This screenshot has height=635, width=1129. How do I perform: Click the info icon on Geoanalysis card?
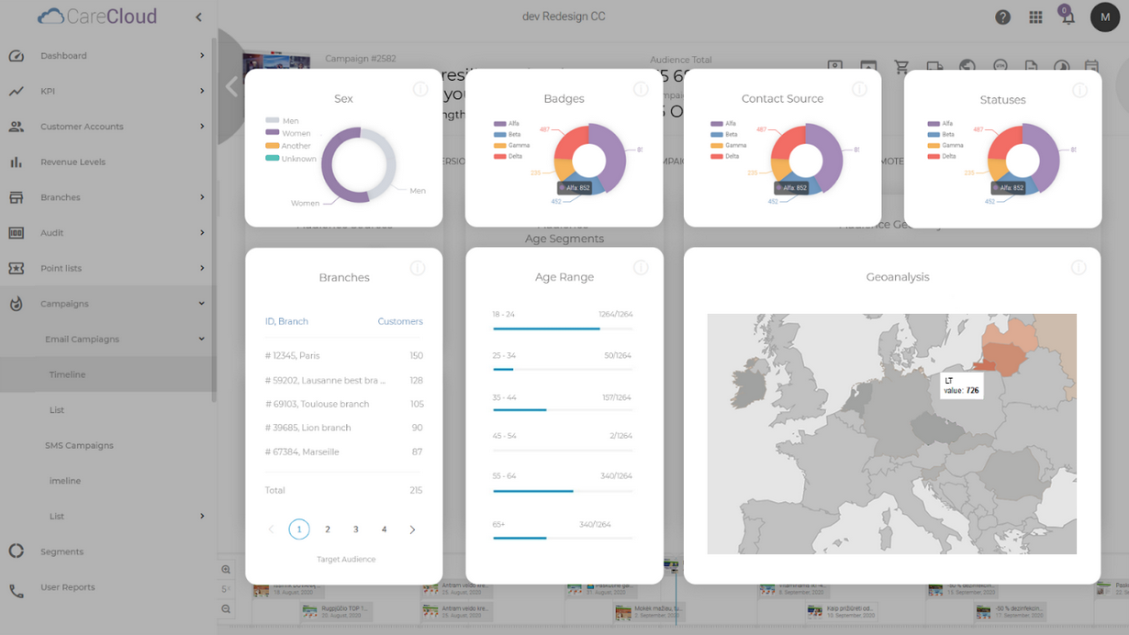[1079, 267]
